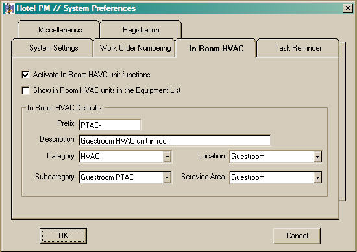Click the Activate In Room HAVC label text
This screenshot has height=252, width=357.
pos(92,75)
